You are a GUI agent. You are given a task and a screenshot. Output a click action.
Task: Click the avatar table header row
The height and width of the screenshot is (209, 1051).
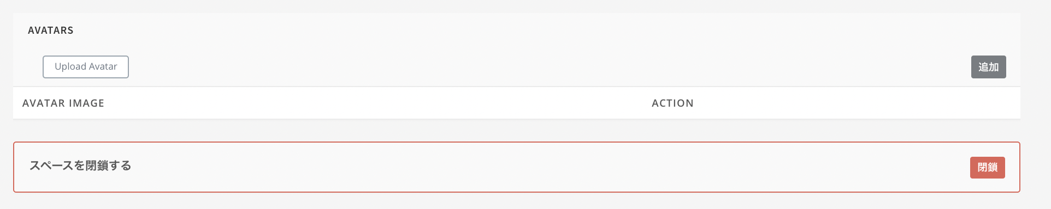tap(517, 103)
